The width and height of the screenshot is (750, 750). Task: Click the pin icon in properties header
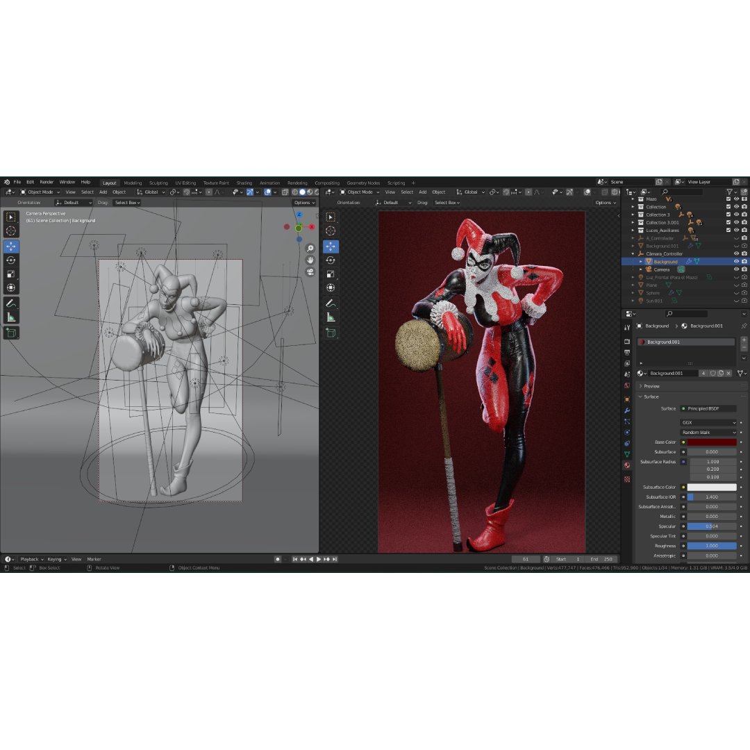pos(744,326)
